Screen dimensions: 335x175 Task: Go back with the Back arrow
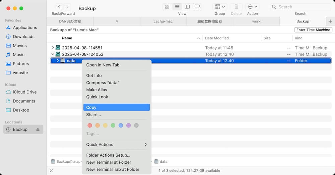[59, 7]
